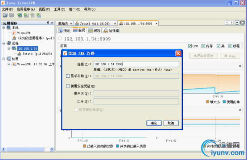
Task: Close the 192.168.1.54:8999 tab
Action: (156, 24)
